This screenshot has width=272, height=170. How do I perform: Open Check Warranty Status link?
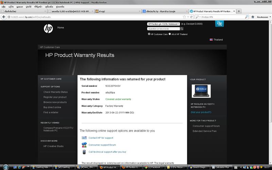[55, 92]
